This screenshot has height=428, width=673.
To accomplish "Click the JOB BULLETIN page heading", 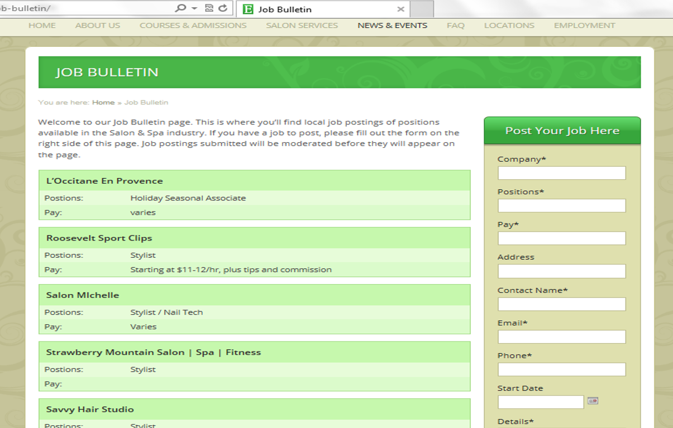I will [x=107, y=72].
